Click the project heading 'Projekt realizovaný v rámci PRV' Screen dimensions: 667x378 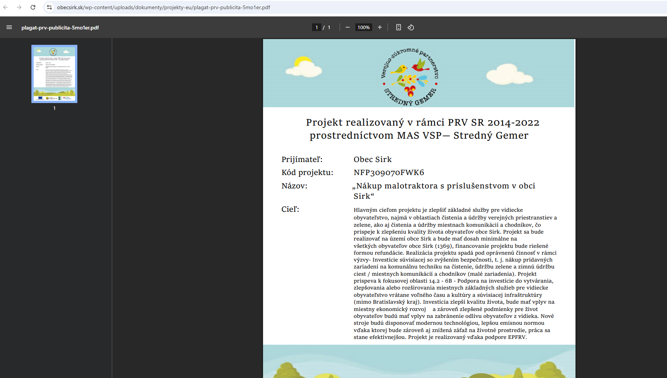(x=423, y=129)
